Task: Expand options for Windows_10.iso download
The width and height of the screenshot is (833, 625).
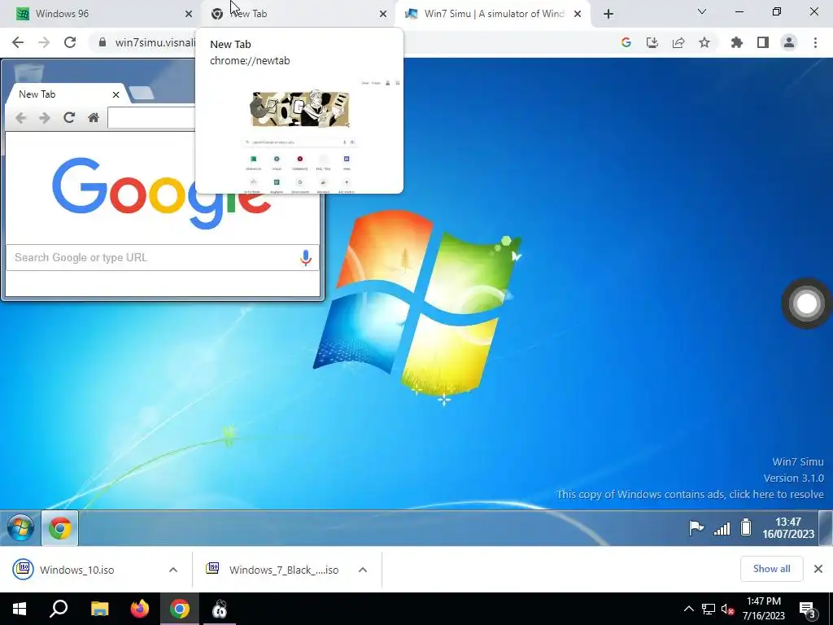Action: coord(173,570)
